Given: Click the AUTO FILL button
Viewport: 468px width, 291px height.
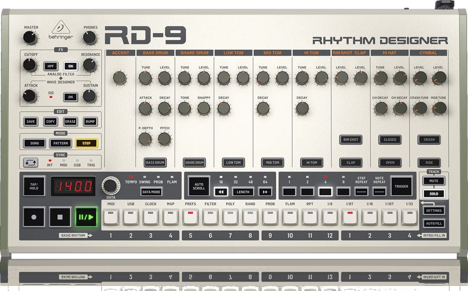Looking at the screenshot, I should tap(434, 223).
